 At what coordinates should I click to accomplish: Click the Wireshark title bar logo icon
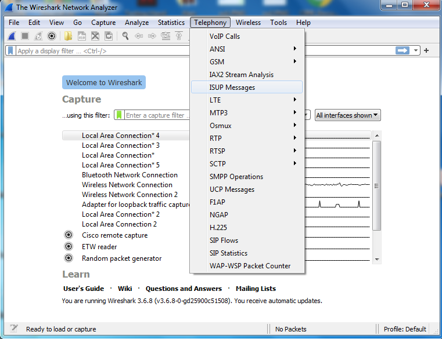[9, 8]
